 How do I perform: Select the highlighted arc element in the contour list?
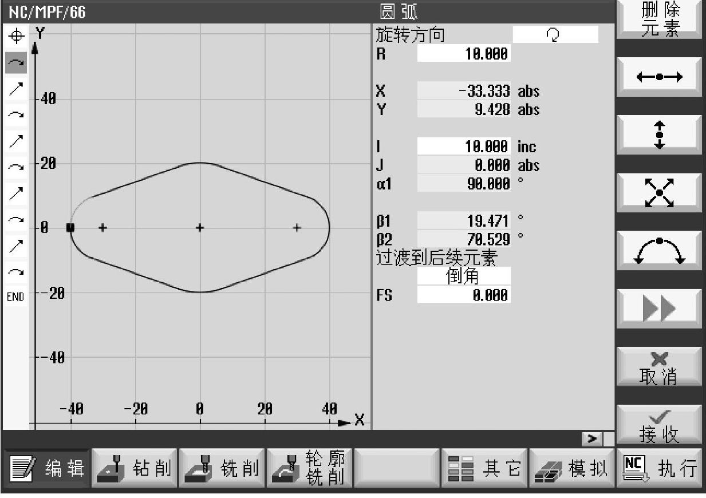[17, 62]
